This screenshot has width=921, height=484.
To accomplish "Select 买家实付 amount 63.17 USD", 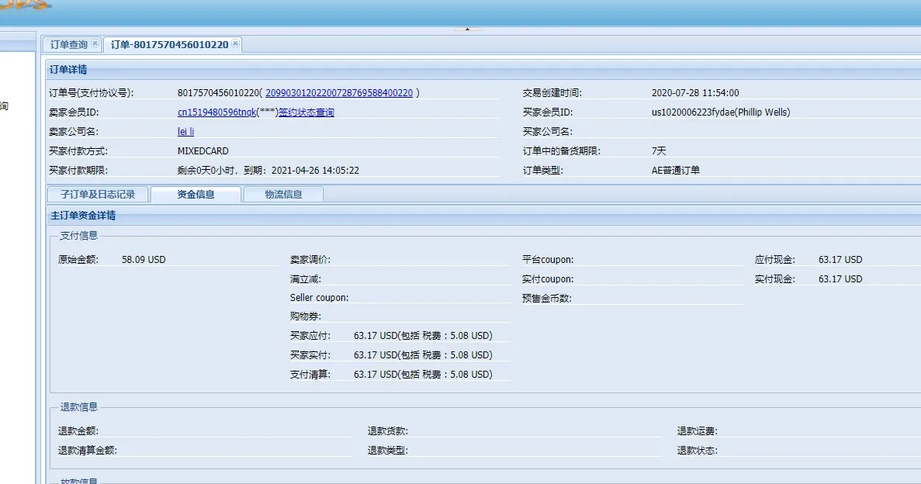I will [x=376, y=355].
